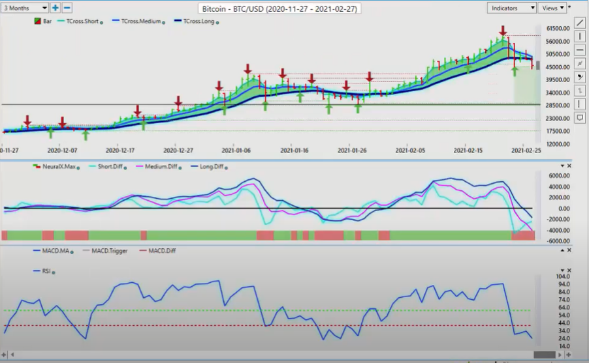Toggle the dot beside TCross.Short
Viewport: 589px width, 363px height.
(x=101, y=23)
